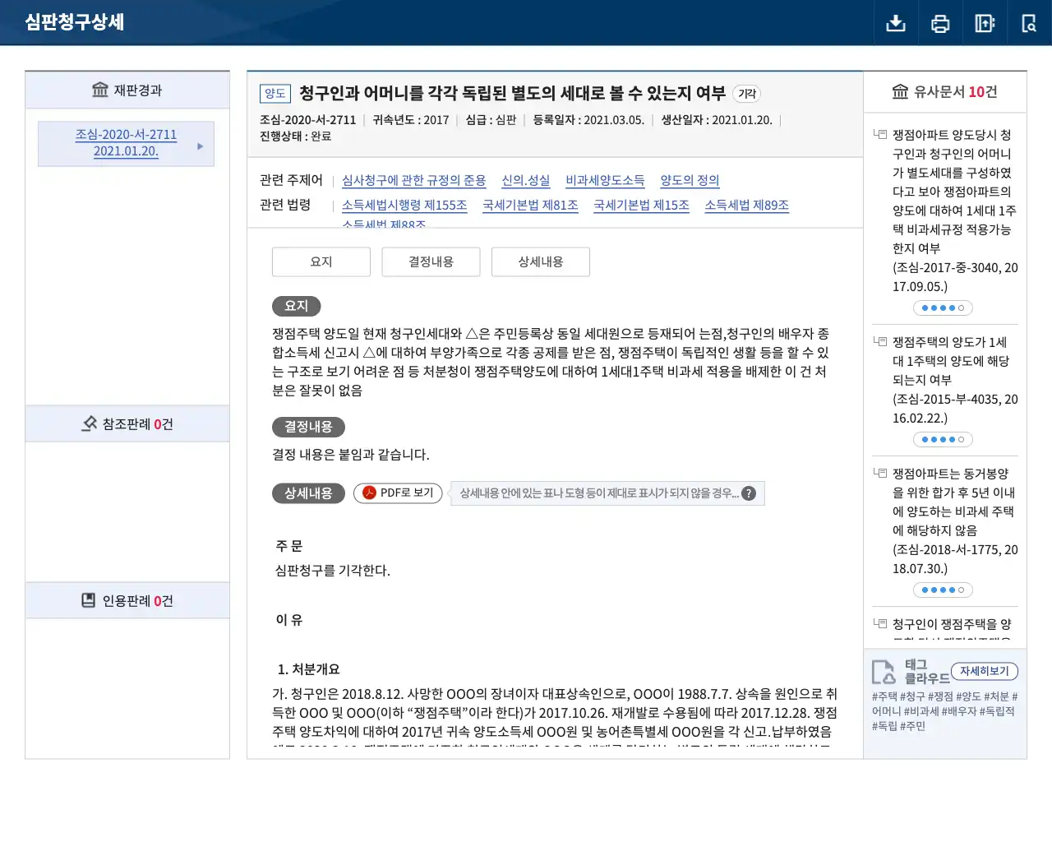The image size is (1052, 842).
Task: Click document icon beside 조심-2018-서-1775 item
Action: click(x=880, y=473)
